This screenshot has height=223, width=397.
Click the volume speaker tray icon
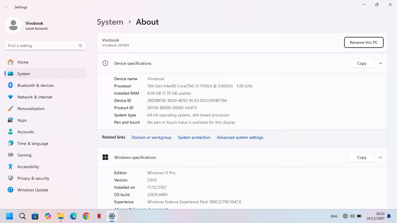(x=352, y=216)
